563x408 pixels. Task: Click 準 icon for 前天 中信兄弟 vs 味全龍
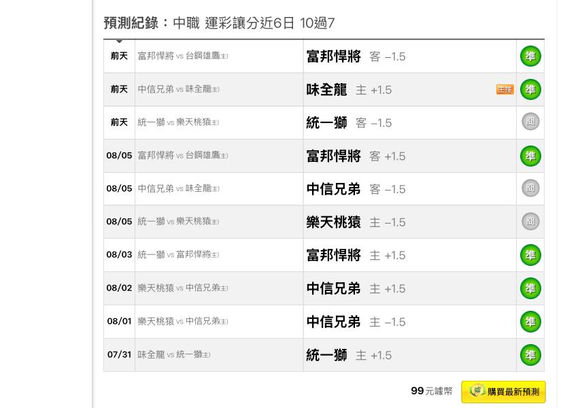point(530,90)
